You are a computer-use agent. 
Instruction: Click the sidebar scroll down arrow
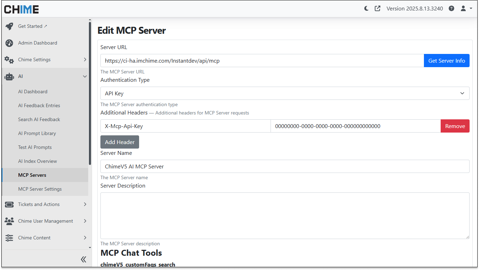(90, 248)
